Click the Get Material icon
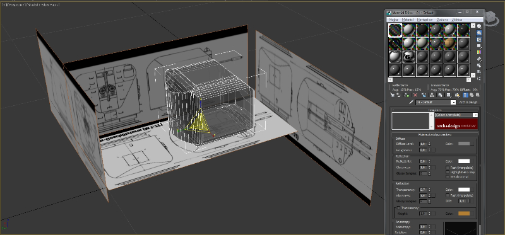Screen dimensions: 505x235 (392, 95)
